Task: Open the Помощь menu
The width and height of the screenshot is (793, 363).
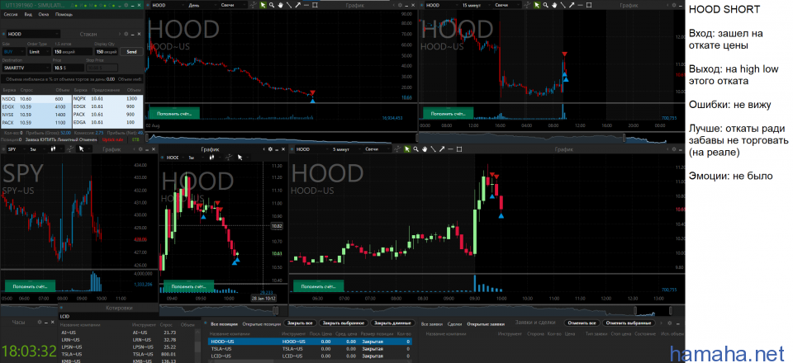Action: point(64,15)
